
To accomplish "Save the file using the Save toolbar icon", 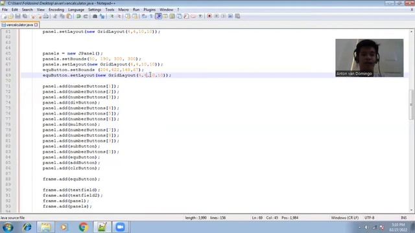I will point(18,16).
